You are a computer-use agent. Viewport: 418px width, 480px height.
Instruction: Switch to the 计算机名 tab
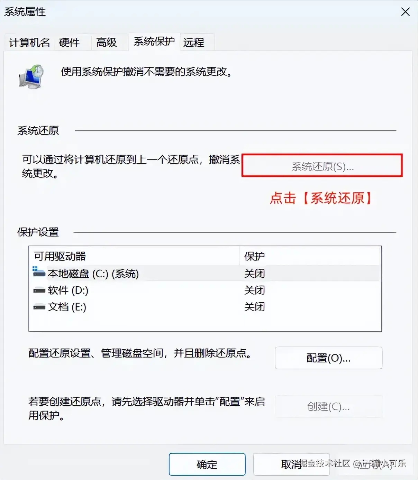click(29, 43)
